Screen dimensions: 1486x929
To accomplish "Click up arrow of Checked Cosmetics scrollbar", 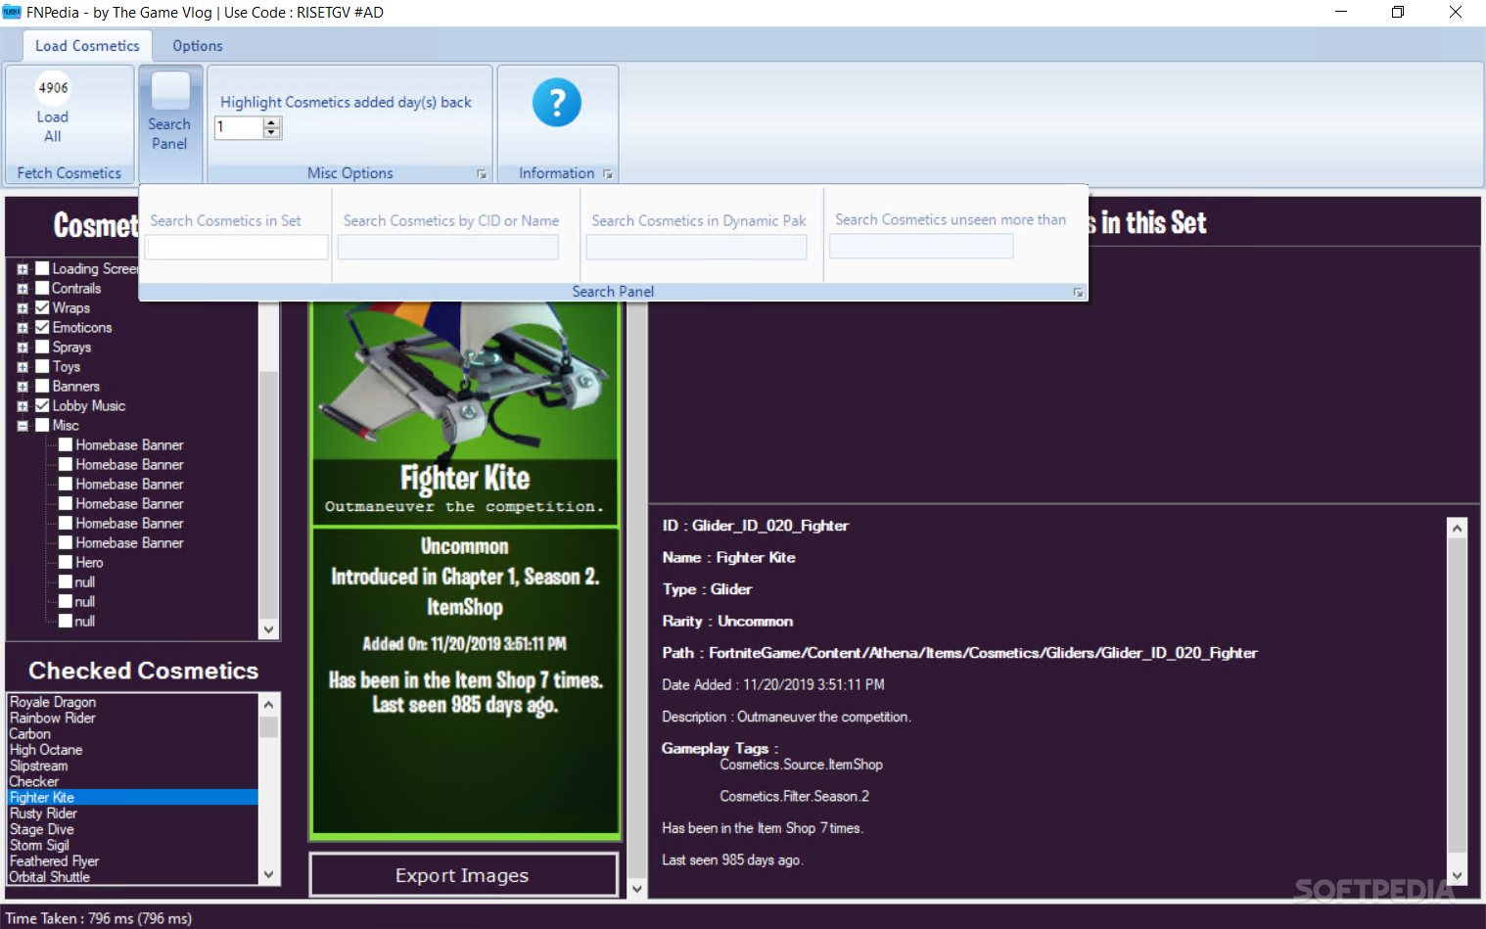I will point(269,704).
